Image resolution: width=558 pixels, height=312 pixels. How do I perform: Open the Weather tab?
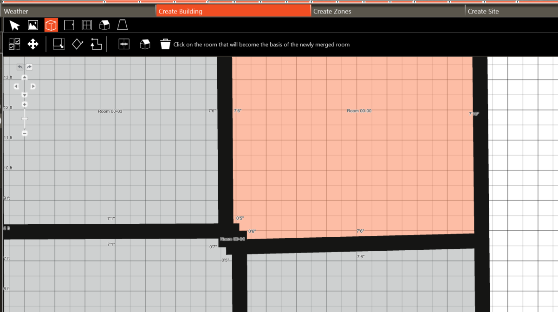tap(78, 11)
